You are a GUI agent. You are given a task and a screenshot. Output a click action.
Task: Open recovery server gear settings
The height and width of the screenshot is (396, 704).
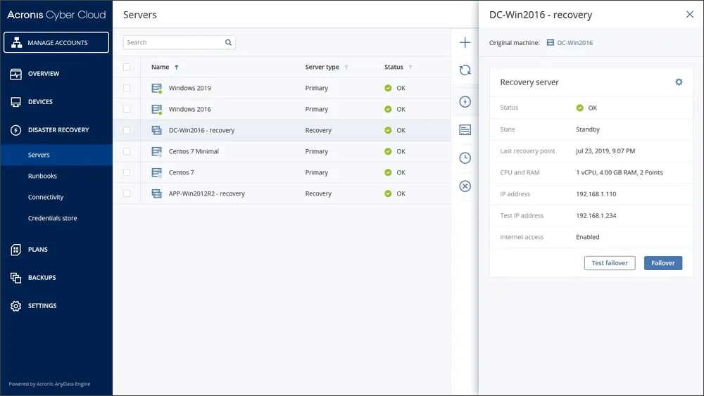pyautogui.click(x=679, y=82)
